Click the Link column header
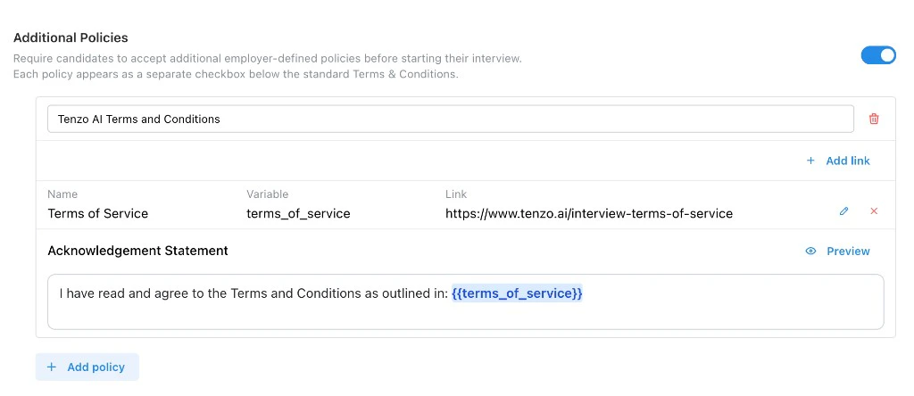 click(456, 194)
